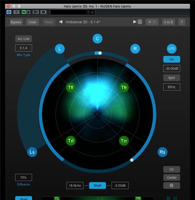Click the side-chain square icon in host bar
Image resolution: width=195 pixels, height=200 pixels.
coord(43,12)
